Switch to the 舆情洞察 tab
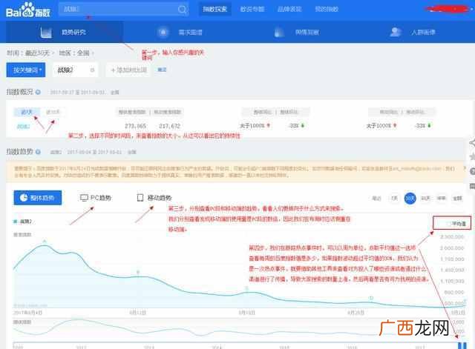475x349 pixels. click(307, 33)
